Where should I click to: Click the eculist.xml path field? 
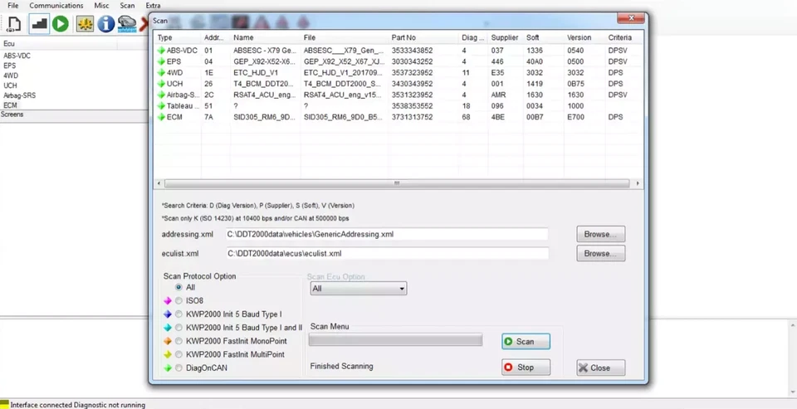click(x=388, y=253)
